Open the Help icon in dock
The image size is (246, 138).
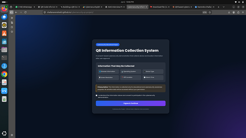coord(4,66)
